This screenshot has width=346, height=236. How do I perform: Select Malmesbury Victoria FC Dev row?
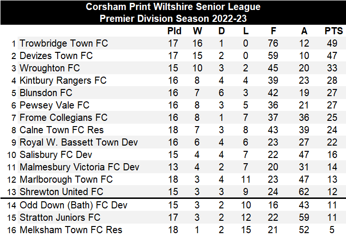point(173,167)
